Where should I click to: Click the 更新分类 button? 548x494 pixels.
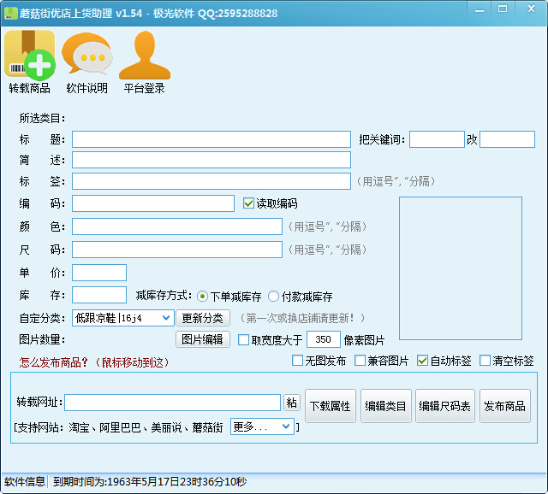(x=205, y=318)
